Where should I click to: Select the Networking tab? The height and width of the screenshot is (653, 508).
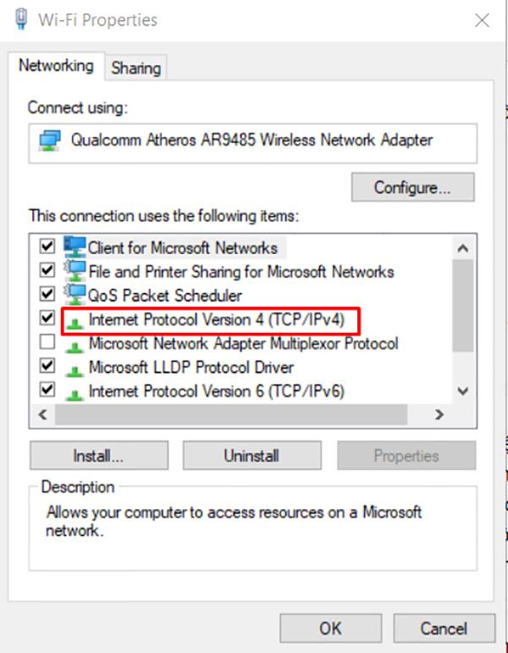(x=56, y=66)
